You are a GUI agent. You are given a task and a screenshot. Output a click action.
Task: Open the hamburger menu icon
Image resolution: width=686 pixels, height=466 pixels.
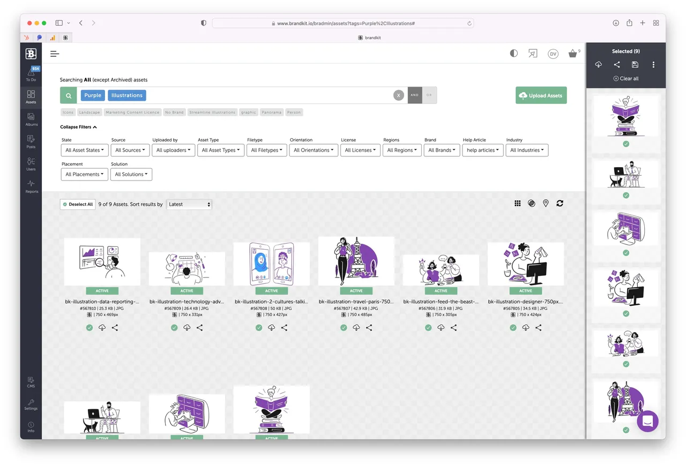pyautogui.click(x=55, y=54)
